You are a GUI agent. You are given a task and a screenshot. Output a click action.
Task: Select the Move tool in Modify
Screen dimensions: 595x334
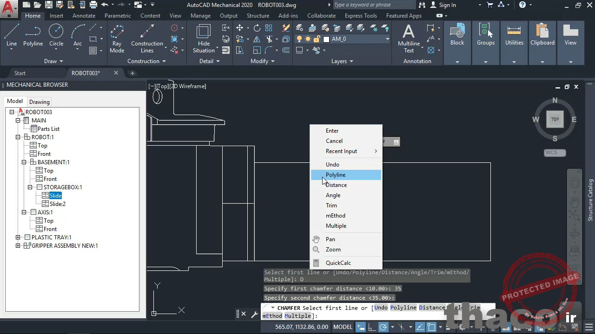click(239, 28)
